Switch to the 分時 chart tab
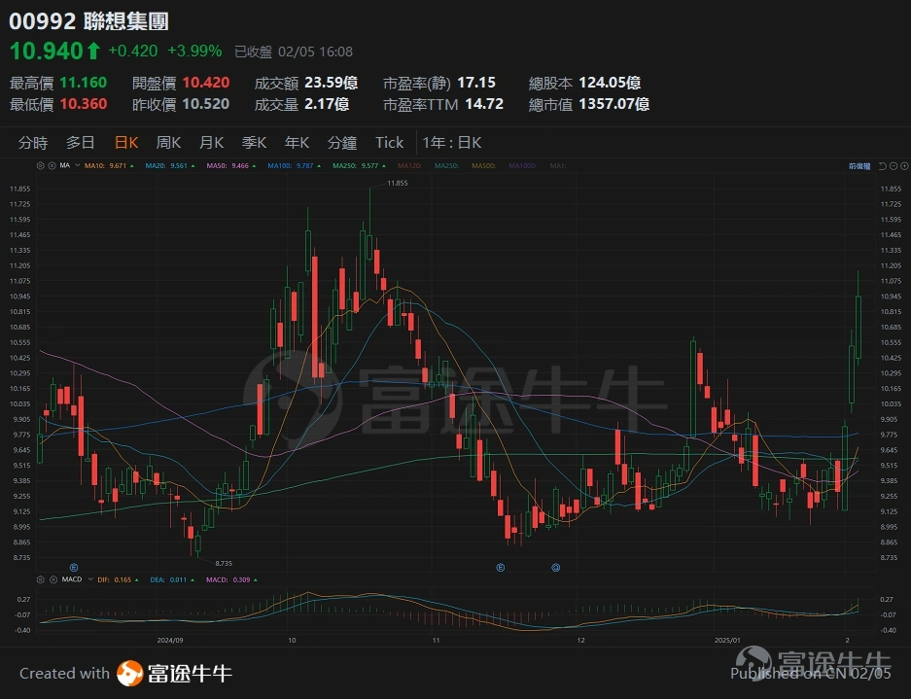The image size is (911, 699). [32, 142]
